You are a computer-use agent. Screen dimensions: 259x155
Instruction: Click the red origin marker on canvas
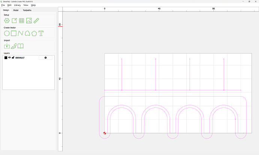pos(105,133)
